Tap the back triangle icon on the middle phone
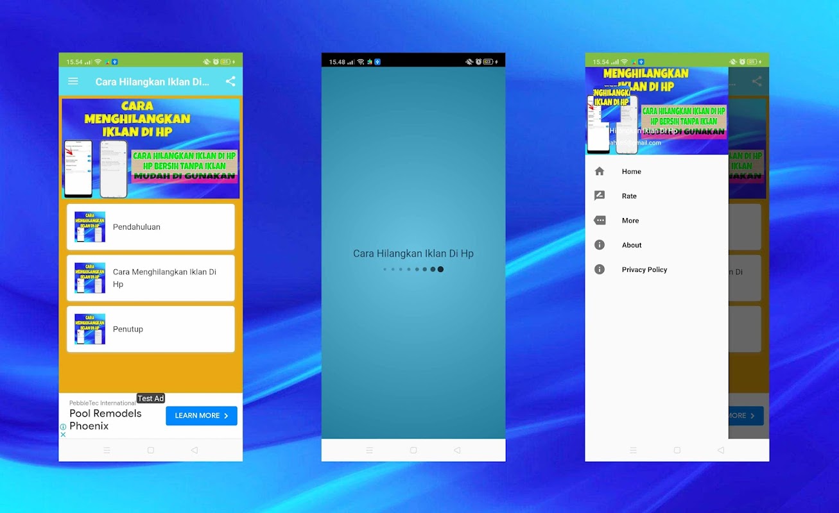This screenshot has height=513, width=839. pos(457,450)
